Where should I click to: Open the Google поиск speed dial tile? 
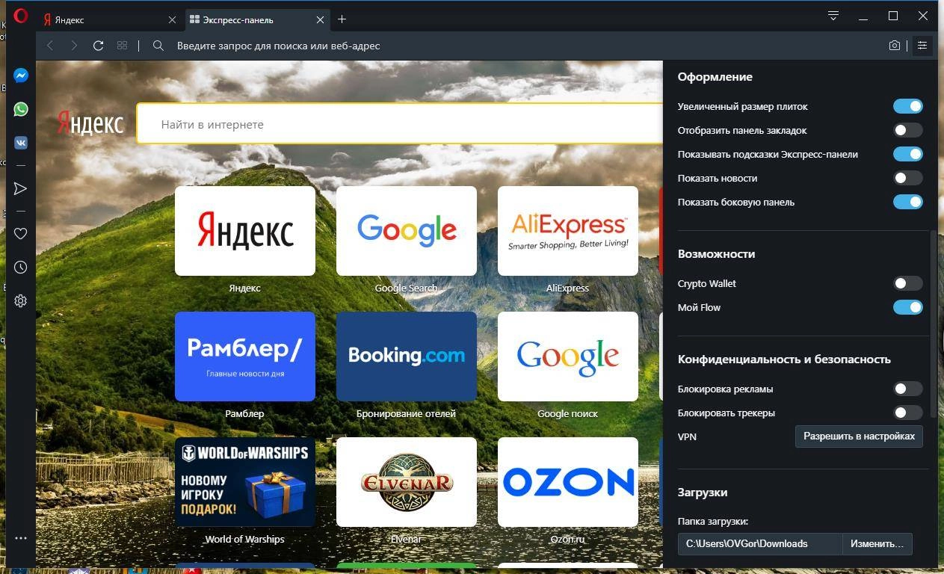568,357
